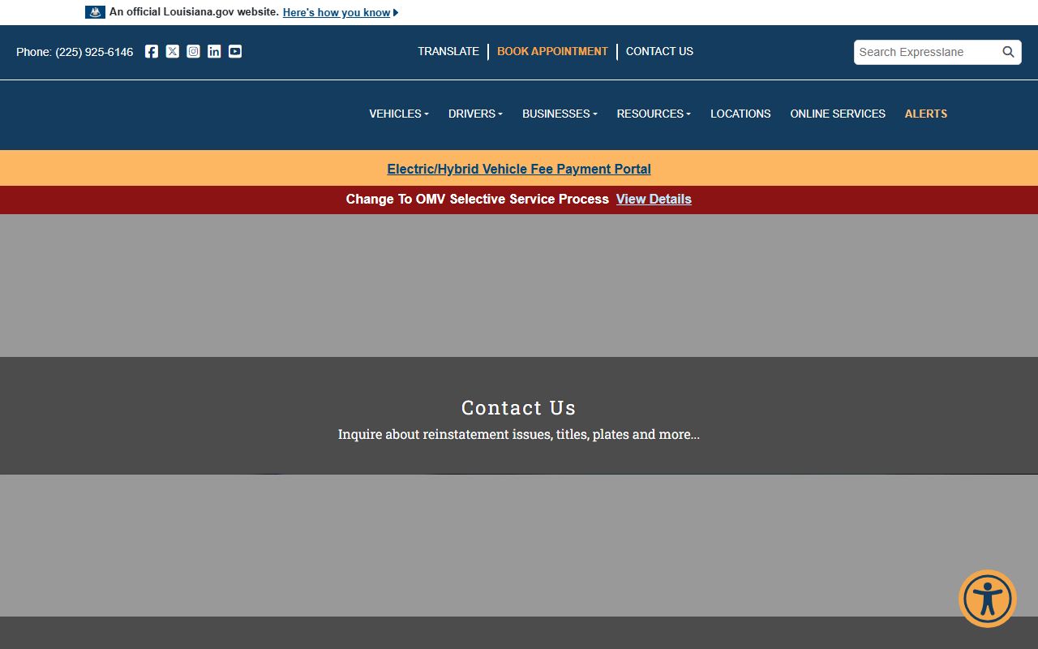This screenshot has width=1038, height=649.
Task: Open the YouTube social icon
Action: tap(235, 51)
